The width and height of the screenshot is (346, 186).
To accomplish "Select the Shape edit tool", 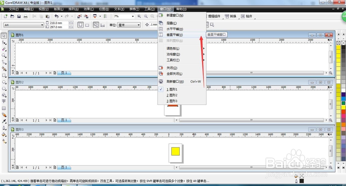I will tap(4, 42).
